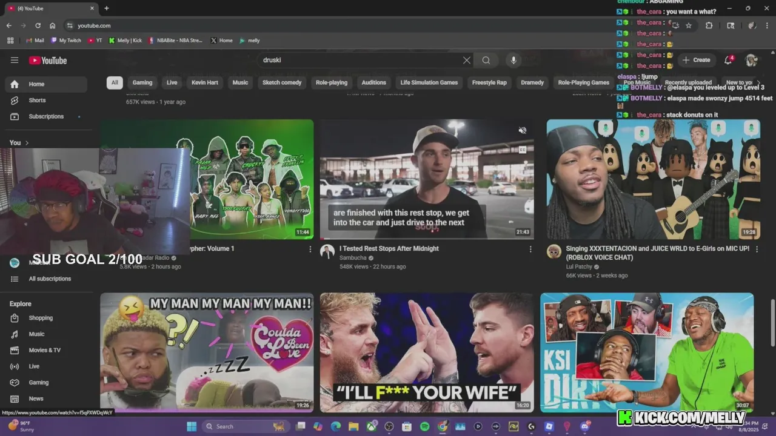
Task: Select the Kevin Hart filter chip
Action: coord(205,82)
